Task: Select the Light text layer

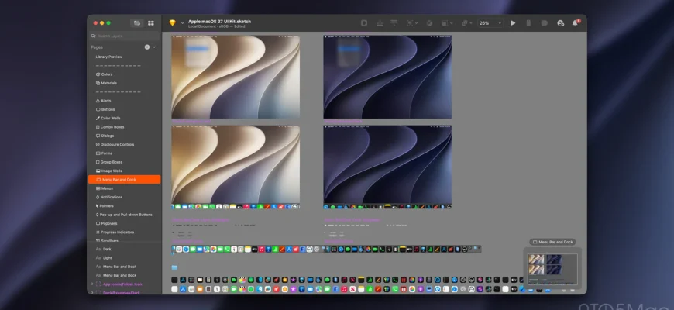Action: (124, 258)
